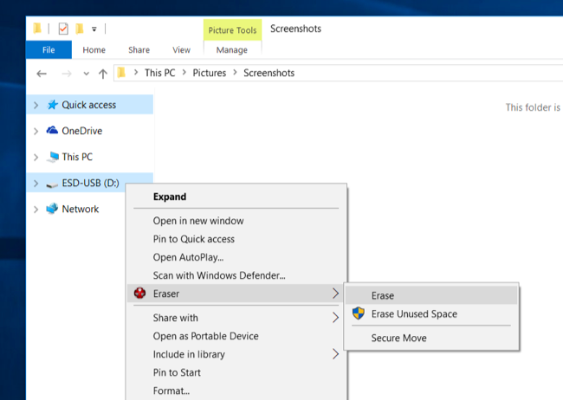Viewport: 563px width, 400px height.
Task: Open the File ribbon tab
Action: coord(49,50)
